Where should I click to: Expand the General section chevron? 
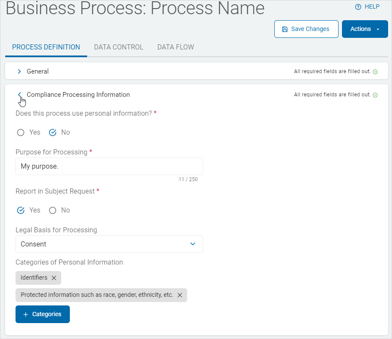click(x=19, y=71)
